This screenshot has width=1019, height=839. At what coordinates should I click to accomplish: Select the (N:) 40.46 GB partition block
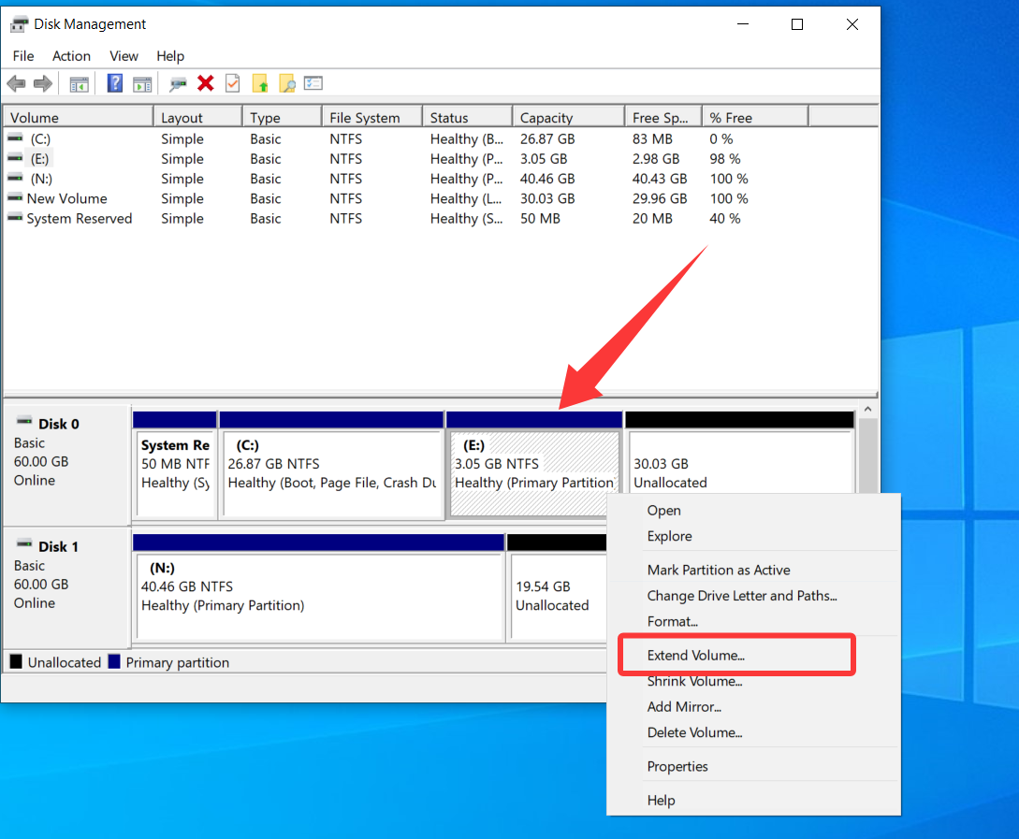pos(319,587)
